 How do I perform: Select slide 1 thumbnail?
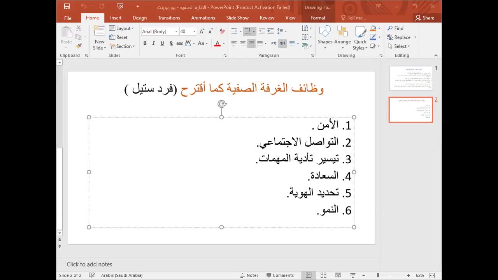coord(411,78)
